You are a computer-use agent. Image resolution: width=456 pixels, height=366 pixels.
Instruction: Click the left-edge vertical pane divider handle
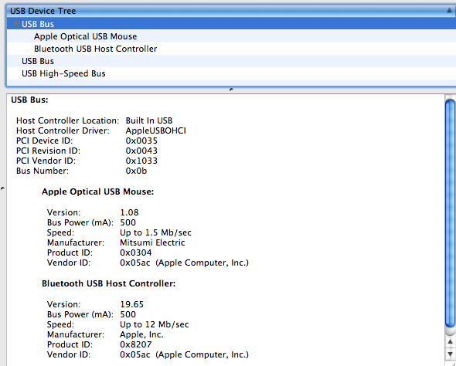pos(2,188)
